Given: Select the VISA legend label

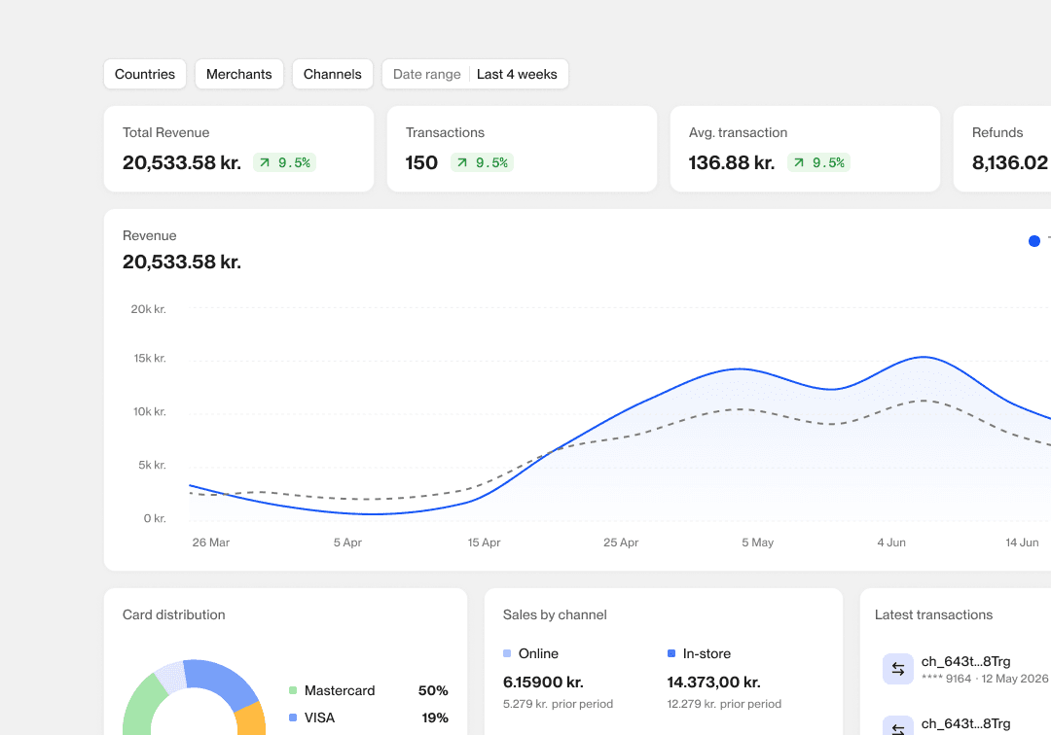Looking at the screenshot, I should pos(320,717).
